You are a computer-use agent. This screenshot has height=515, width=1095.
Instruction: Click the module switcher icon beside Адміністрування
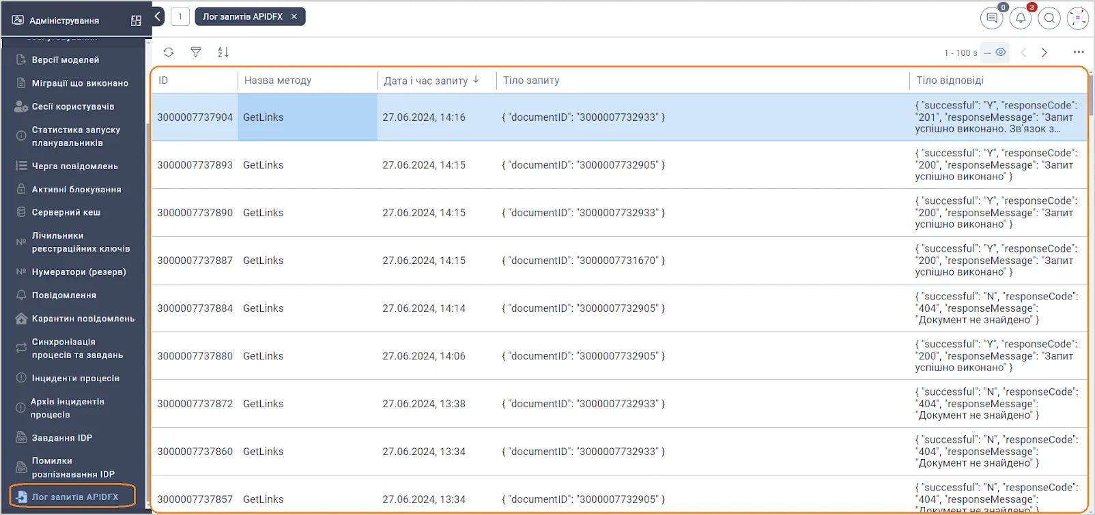(136, 20)
